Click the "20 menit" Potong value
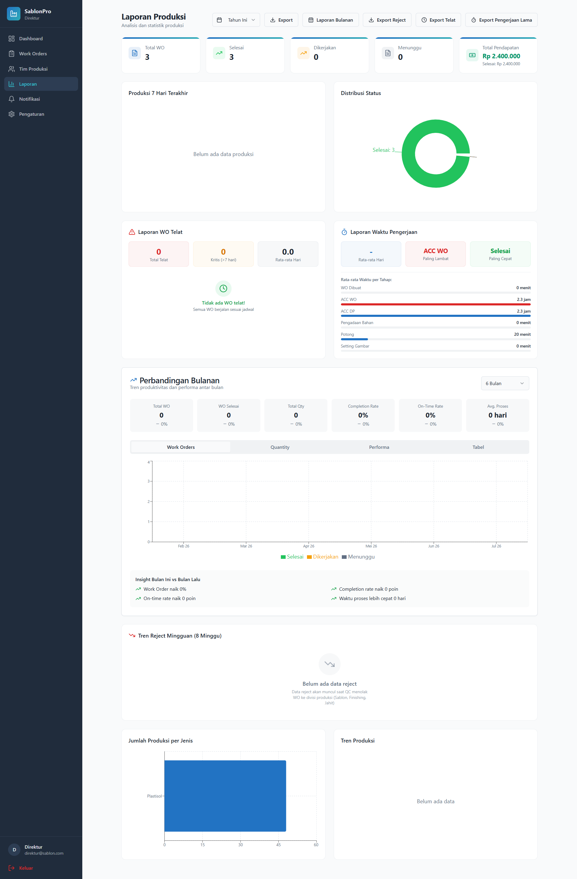The height and width of the screenshot is (879, 577). [x=522, y=334]
